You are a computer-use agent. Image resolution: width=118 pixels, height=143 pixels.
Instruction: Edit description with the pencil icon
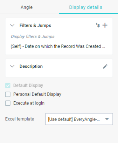click(105, 66)
